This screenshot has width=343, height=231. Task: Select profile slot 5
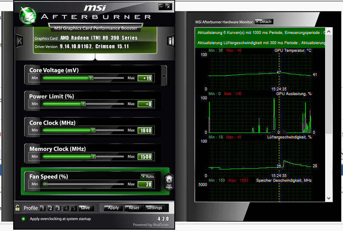74,208
